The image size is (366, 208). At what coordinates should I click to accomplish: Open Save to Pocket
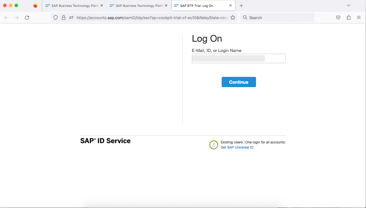coord(338,18)
